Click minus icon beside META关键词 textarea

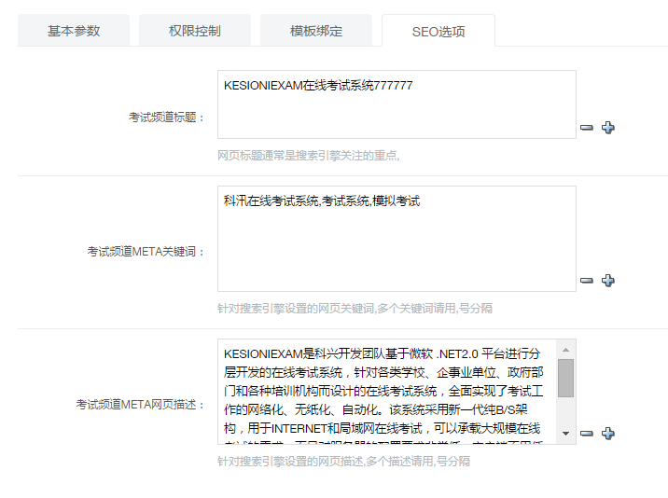click(587, 281)
